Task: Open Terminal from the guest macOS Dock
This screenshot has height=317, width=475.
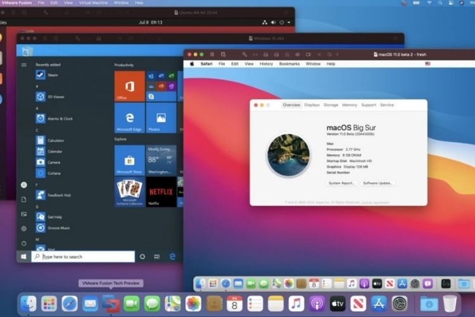Action: [446, 283]
